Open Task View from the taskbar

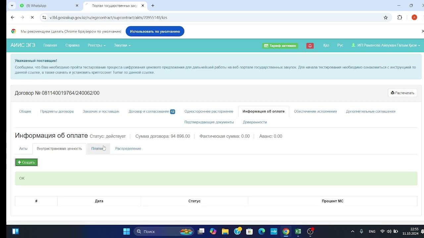pos(201,231)
